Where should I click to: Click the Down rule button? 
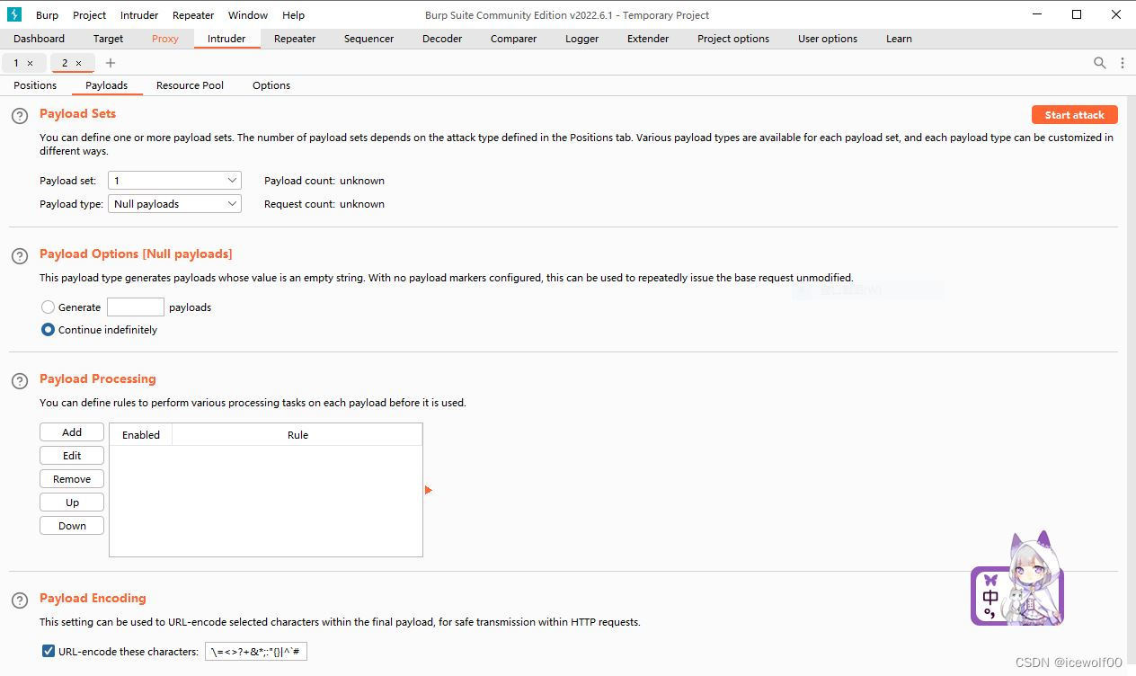pos(72,526)
